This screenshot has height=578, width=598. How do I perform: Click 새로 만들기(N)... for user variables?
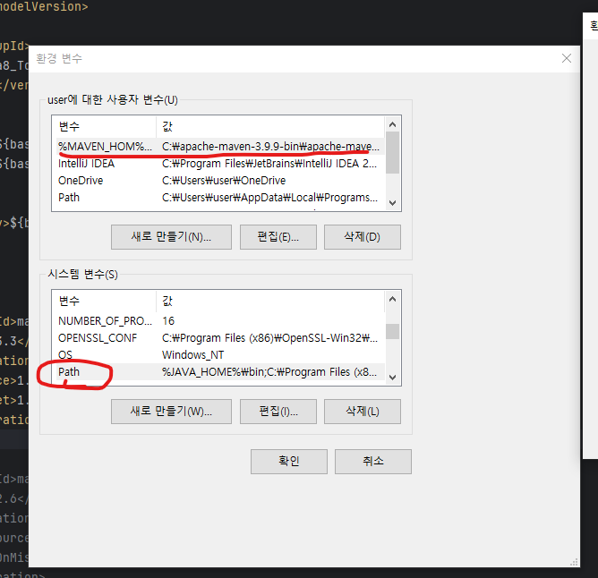tap(171, 237)
